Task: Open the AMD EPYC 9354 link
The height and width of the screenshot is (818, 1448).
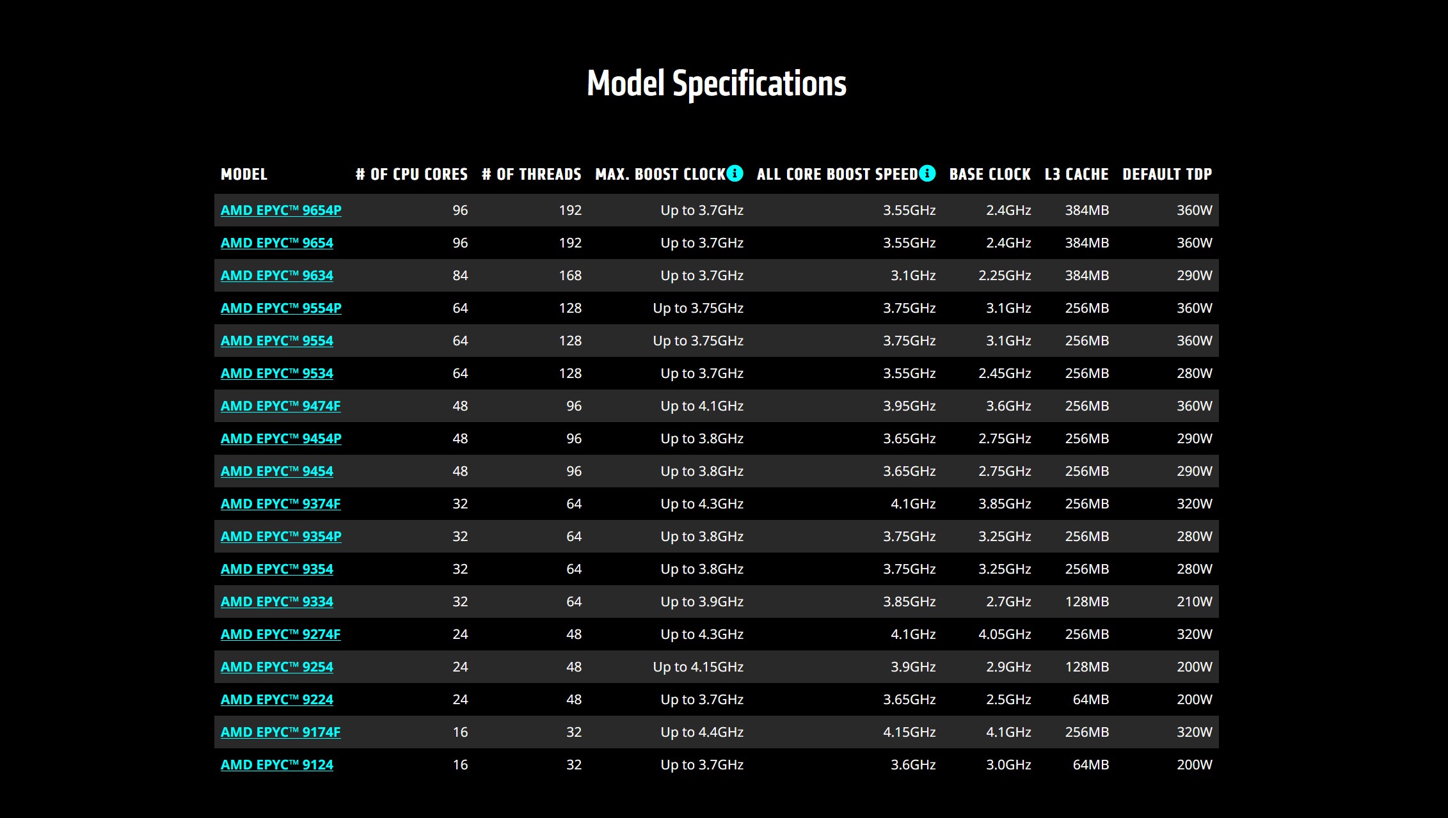Action: 276,569
